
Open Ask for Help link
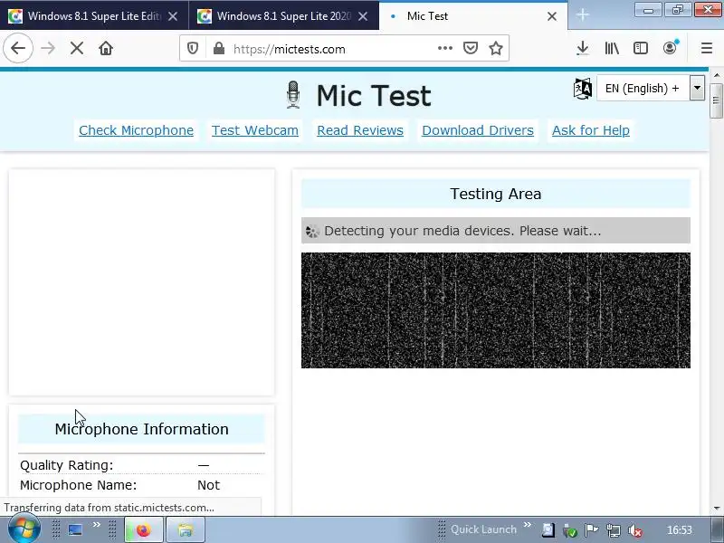[591, 130]
